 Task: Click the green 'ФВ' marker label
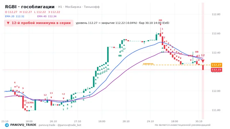(x=120, y=56)
